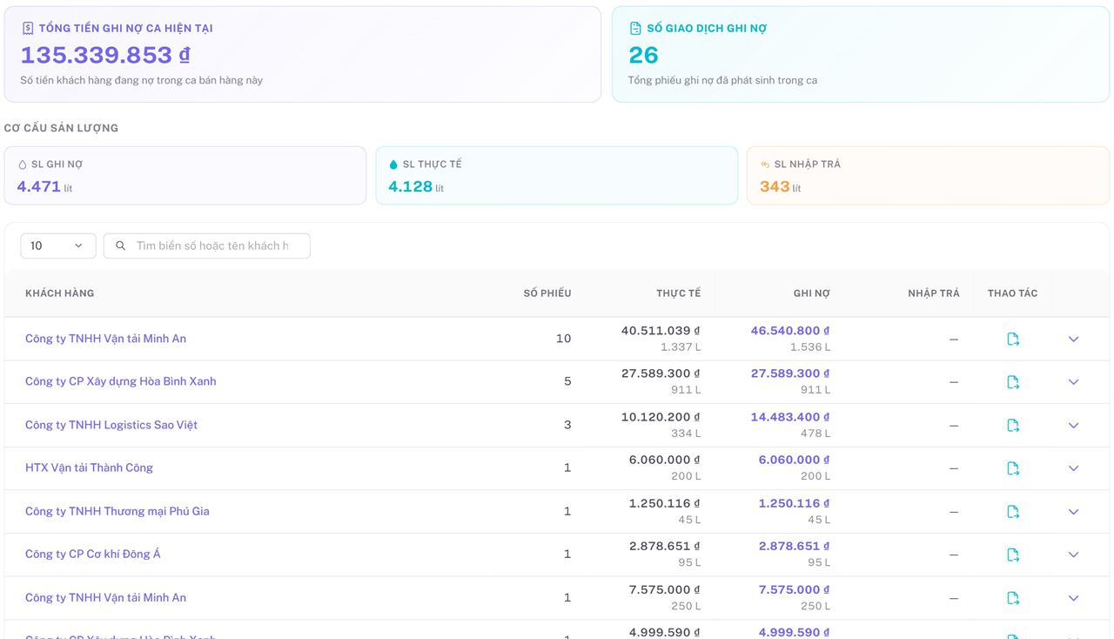Click the return icon beside SL NHẬP TRẢ
This screenshot has height=639, width=1114.
pyautogui.click(x=765, y=165)
